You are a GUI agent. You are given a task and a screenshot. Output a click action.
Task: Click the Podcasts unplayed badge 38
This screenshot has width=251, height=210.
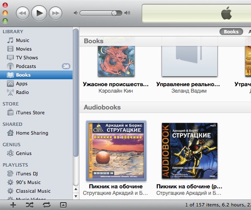pyautogui.click(x=66, y=66)
